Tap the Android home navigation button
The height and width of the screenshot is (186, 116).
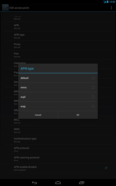point(58,183)
